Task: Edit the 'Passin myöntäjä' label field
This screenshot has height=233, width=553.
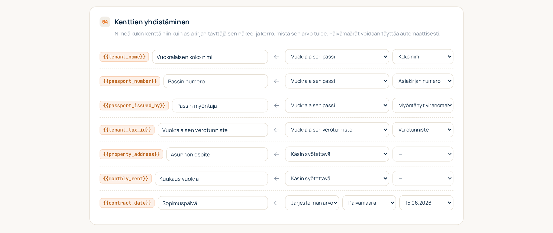Action: 220,106
